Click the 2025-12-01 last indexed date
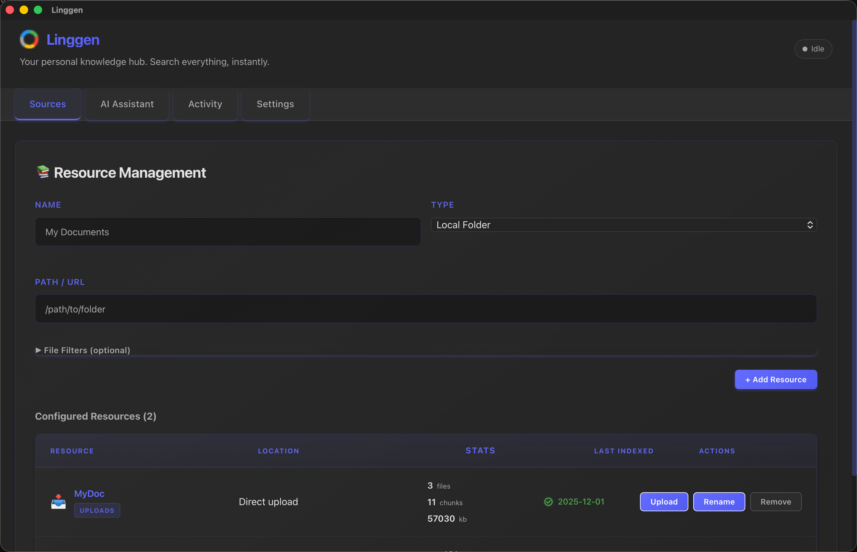The image size is (857, 552). (581, 501)
